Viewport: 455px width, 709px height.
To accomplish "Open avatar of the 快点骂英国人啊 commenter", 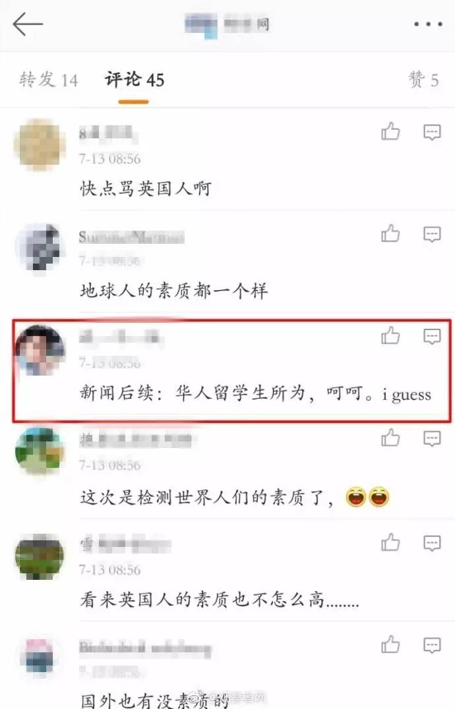I will pos(40,145).
